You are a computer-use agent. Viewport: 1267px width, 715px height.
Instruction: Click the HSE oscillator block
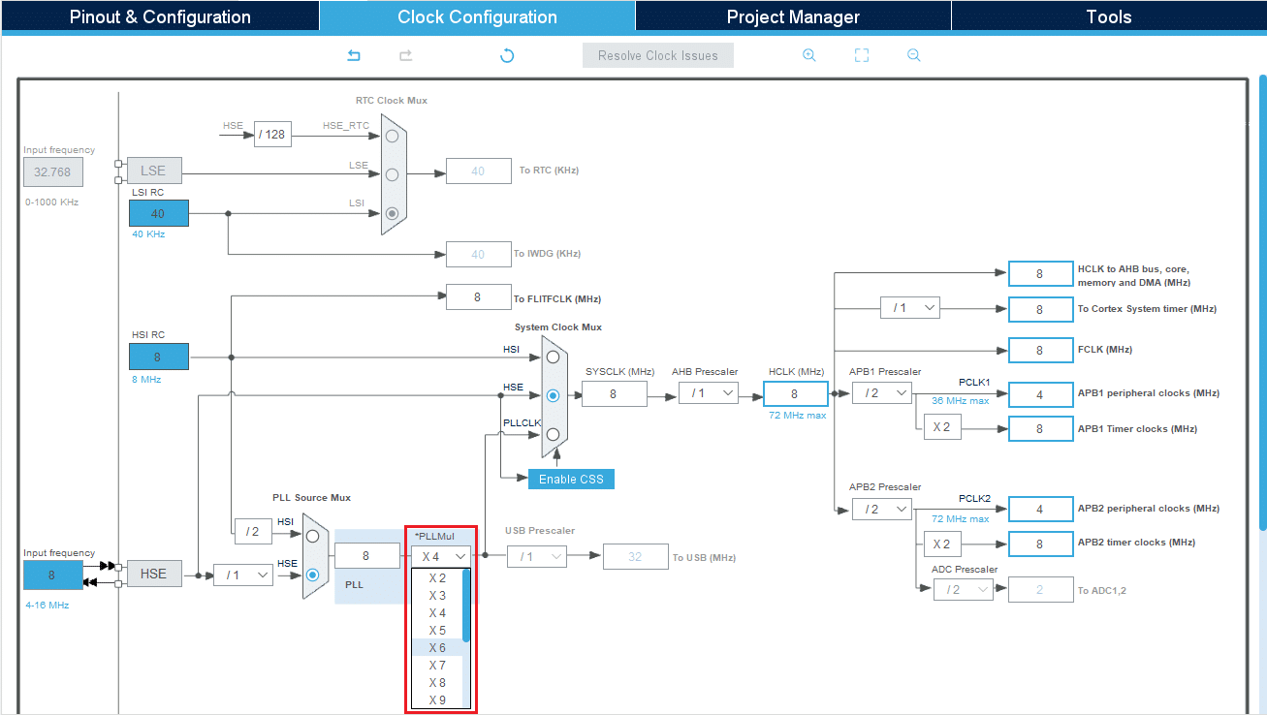click(x=154, y=574)
